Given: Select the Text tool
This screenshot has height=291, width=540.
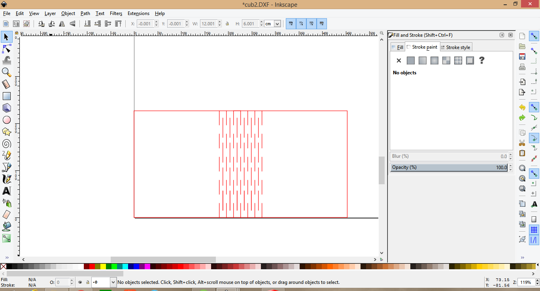Looking at the screenshot, I should point(6,191).
